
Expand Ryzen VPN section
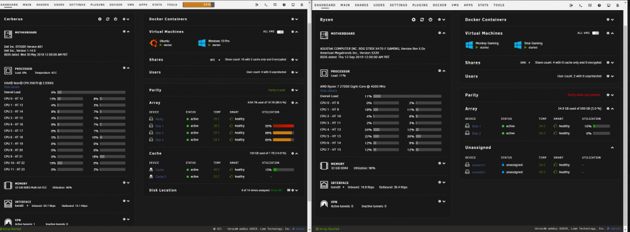pyautogui.click(x=444, y=201)
